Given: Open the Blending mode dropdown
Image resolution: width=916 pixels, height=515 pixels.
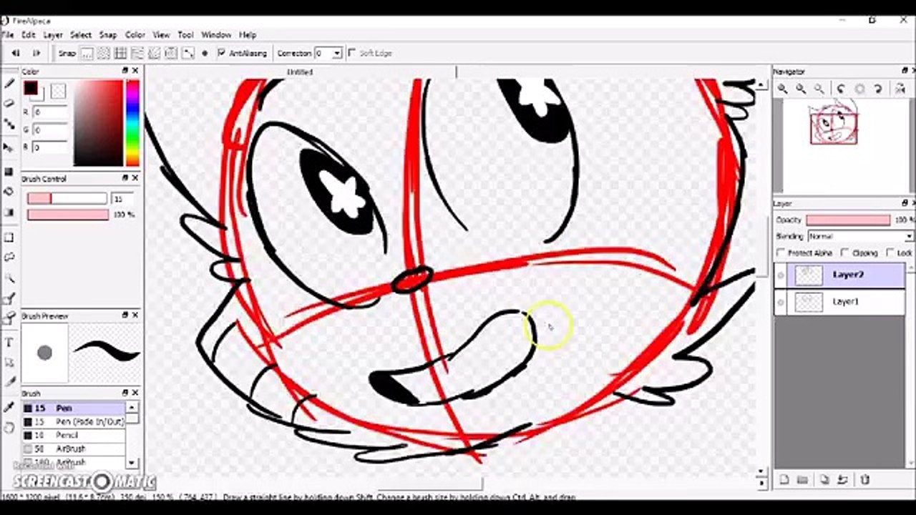Looking at the screenshot, I should click(861, 236).
